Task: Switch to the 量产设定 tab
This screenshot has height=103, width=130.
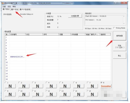Action: [15, 9]
